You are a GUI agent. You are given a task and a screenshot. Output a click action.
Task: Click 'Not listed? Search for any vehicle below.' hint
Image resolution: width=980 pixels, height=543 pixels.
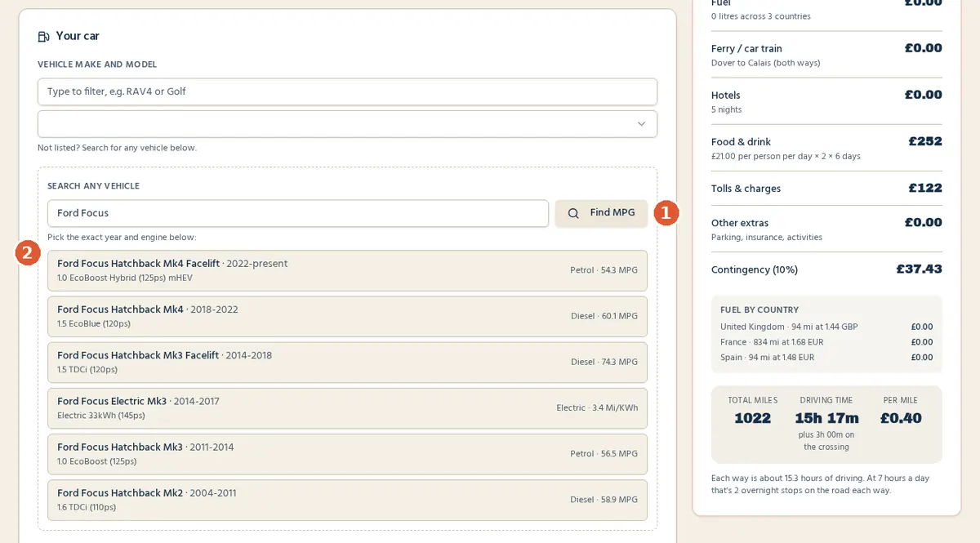[117, 148]
